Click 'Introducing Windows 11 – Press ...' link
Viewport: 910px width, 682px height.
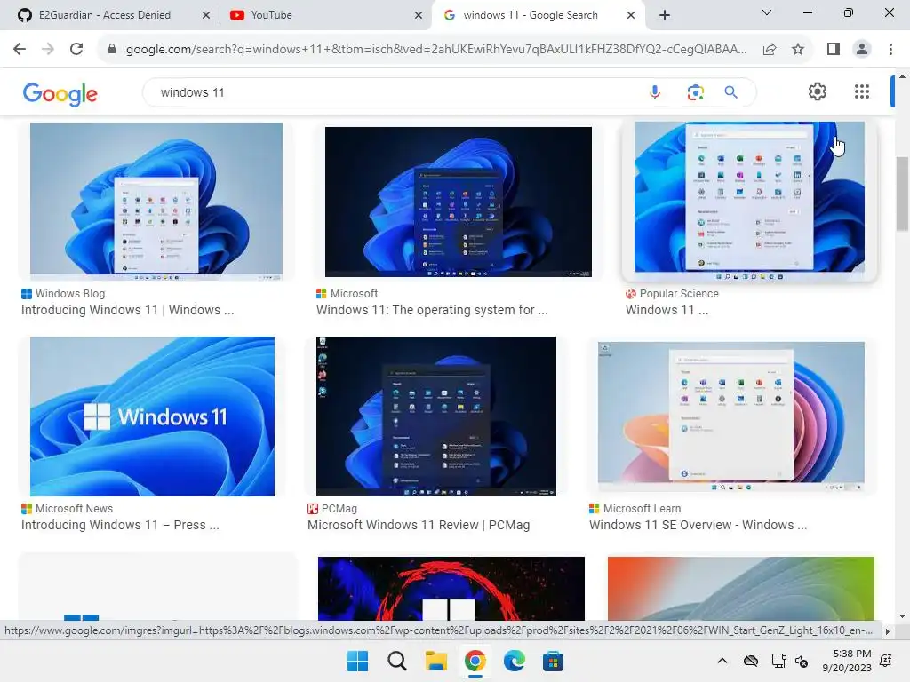click(x=120, y=525)
